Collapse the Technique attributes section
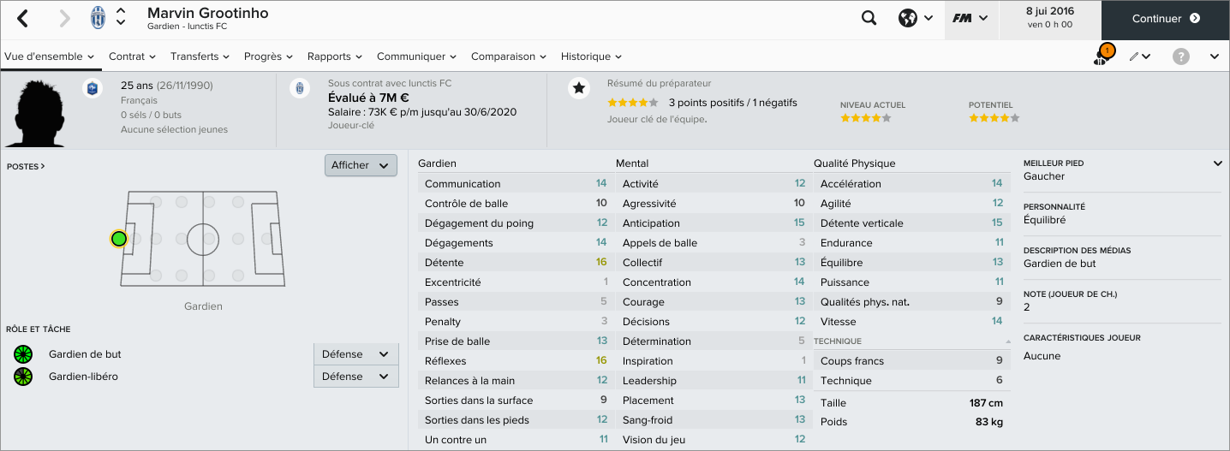Image resolution: width=1230 pixels, height=451 pixels. 1007,341
